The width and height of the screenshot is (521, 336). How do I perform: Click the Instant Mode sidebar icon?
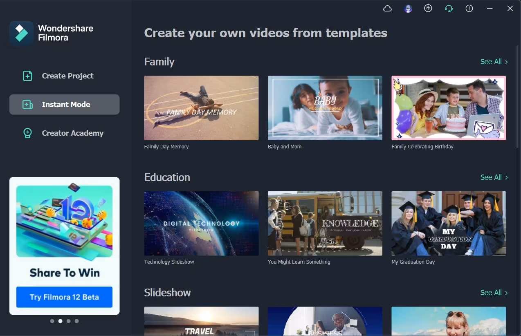tap(27, 105)
